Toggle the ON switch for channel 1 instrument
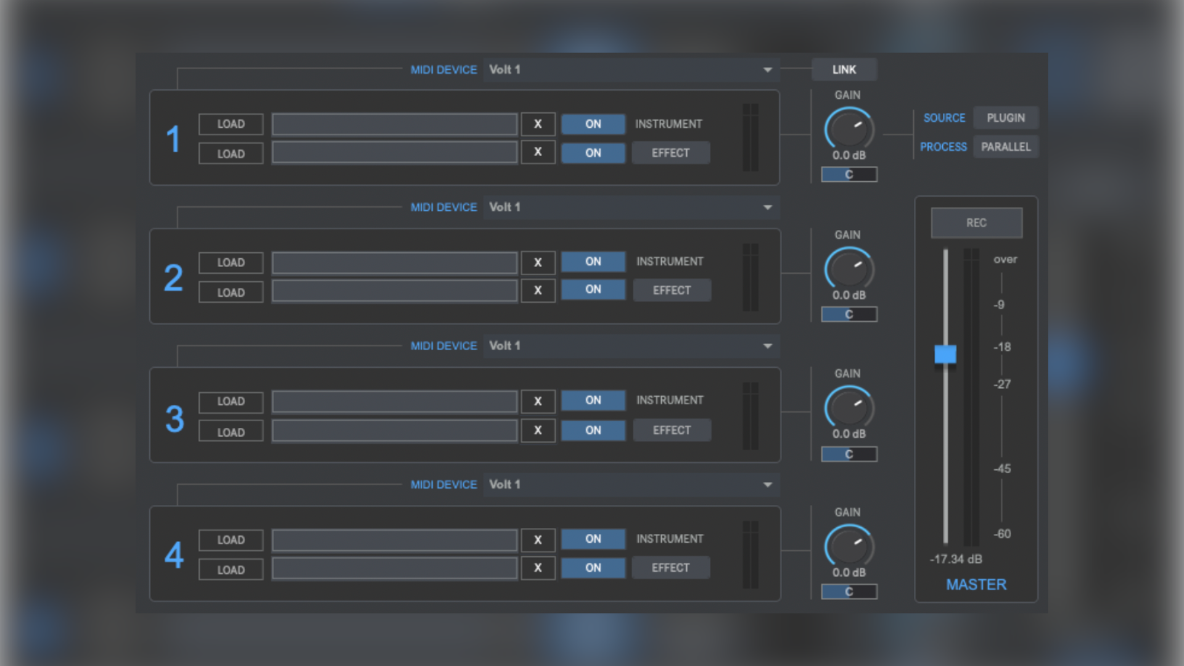 coord(592,124)
